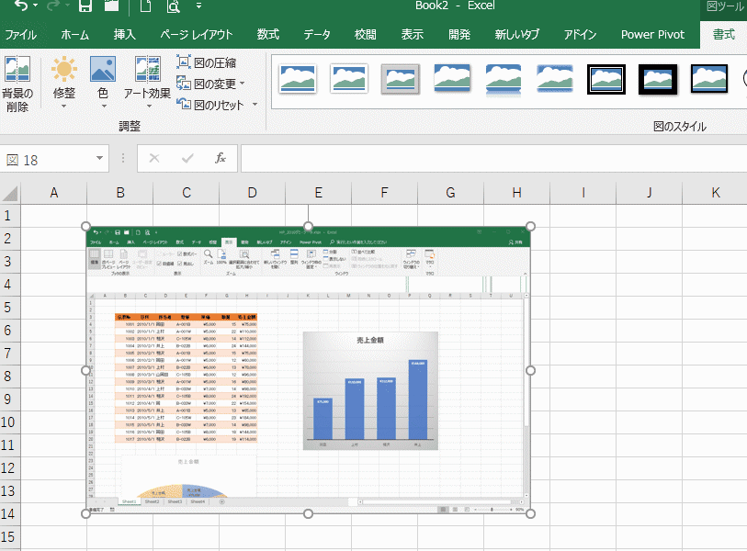Switch to the 挿入 (Insert) tab

pos(124,35)
